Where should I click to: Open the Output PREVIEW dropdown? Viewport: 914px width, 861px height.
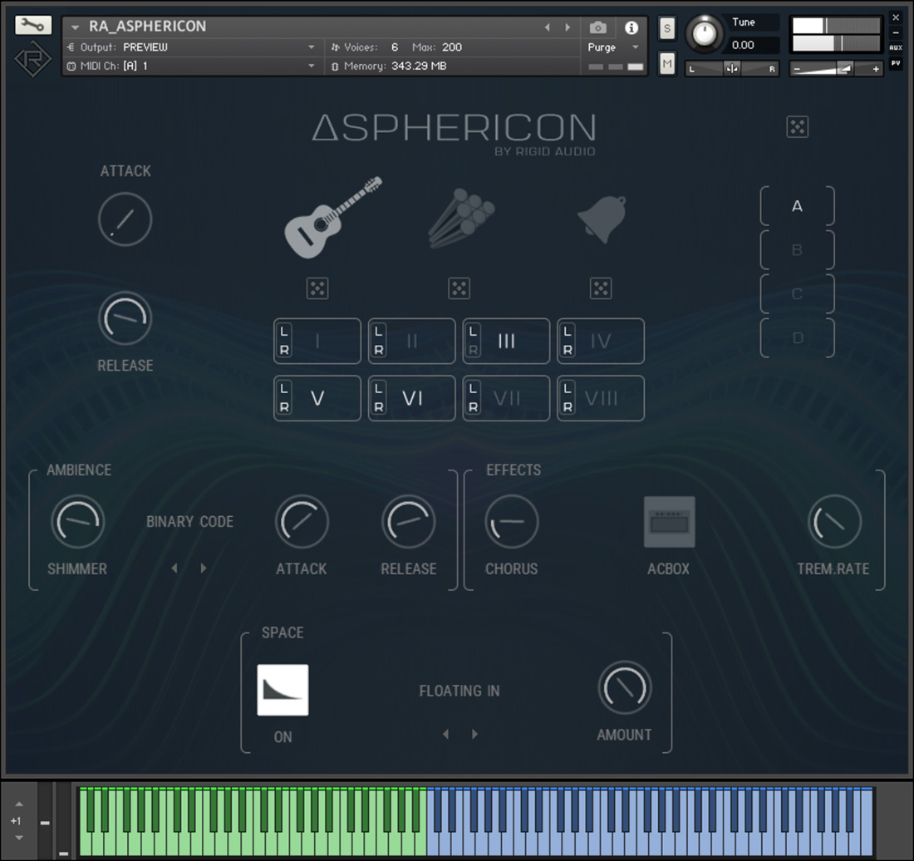193,47
